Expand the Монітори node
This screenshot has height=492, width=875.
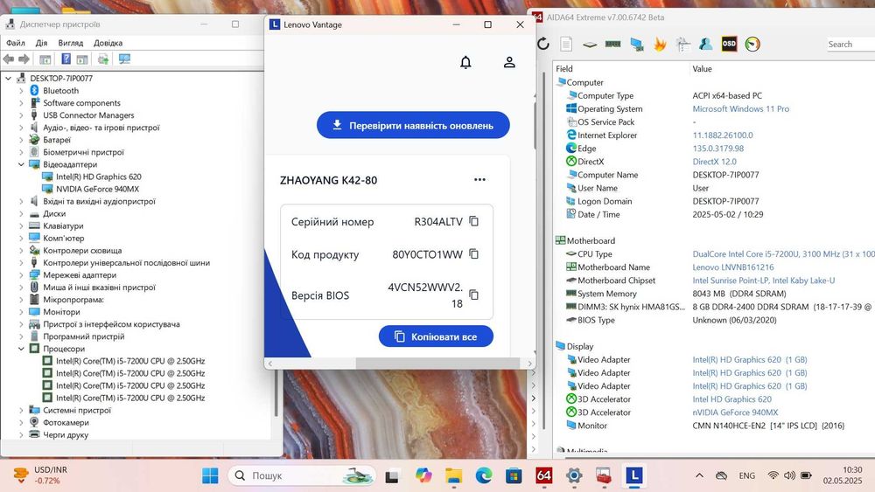pos(21,312)
